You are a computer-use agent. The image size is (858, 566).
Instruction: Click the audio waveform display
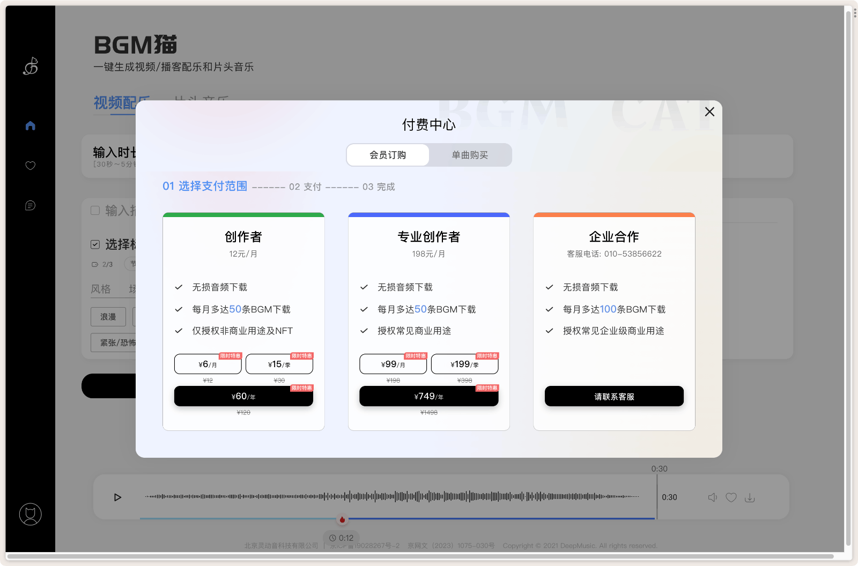click(392, 496)
